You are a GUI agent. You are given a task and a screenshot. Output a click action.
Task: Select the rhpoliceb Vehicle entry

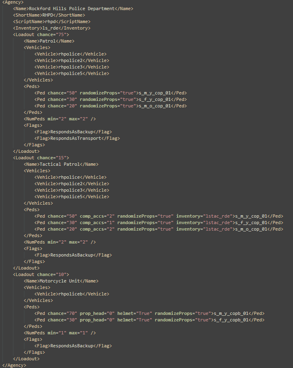[71, 294]
